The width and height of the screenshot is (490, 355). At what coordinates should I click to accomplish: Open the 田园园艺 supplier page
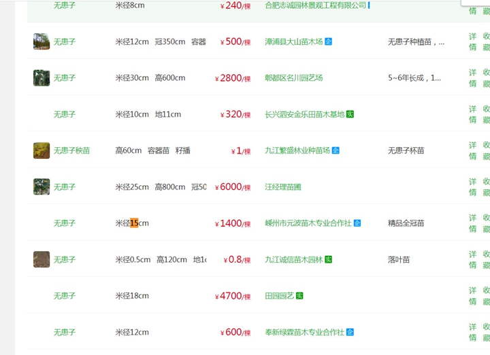(279, 296)
